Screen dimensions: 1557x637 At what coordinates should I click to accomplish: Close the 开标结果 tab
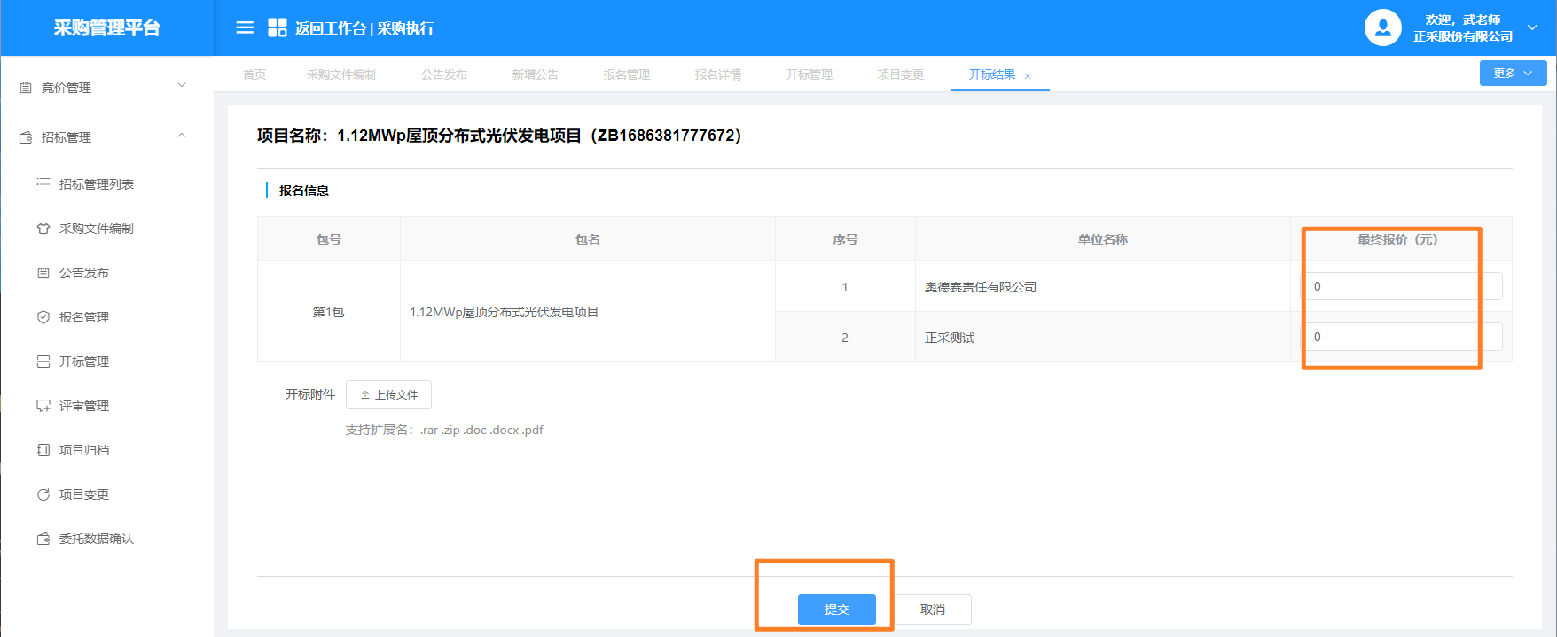click(1028, 76)
